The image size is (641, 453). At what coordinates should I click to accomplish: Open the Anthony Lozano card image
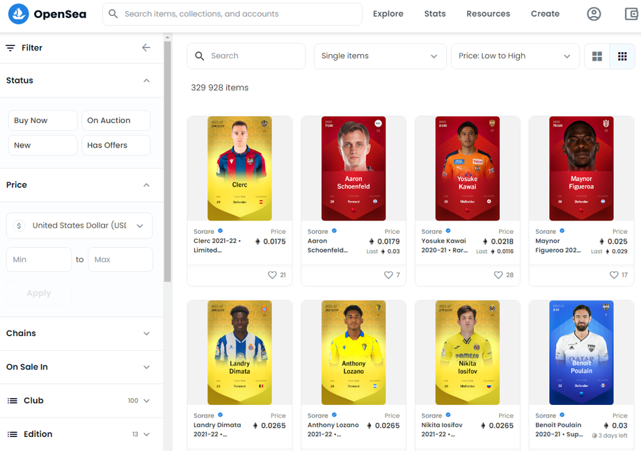353,353
